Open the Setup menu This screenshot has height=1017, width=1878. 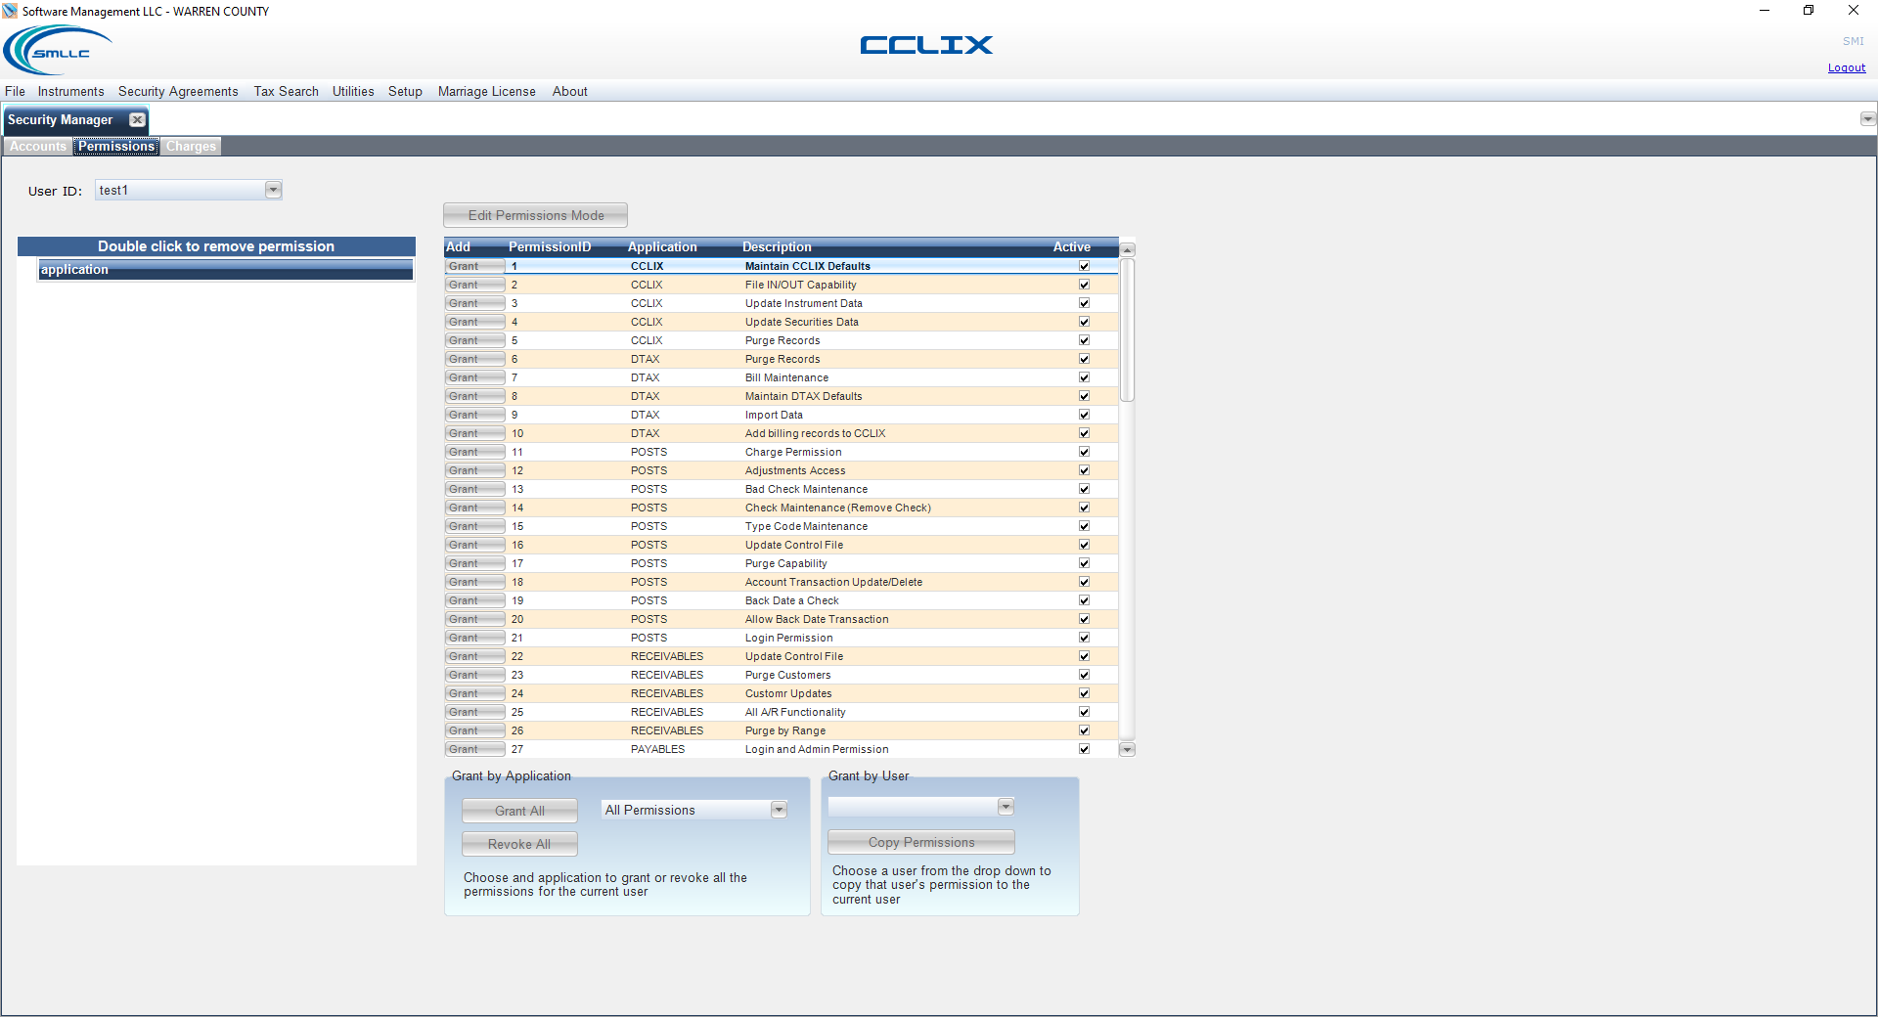pyautogui.click(x=405, y=91)
